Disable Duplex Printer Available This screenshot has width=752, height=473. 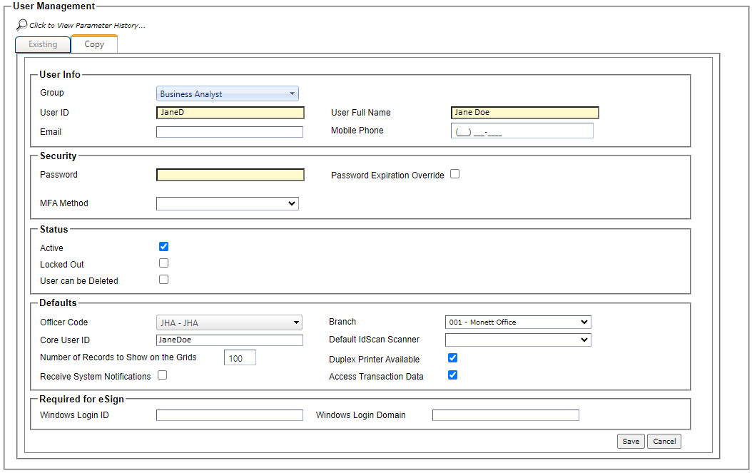tap(452, 357)
